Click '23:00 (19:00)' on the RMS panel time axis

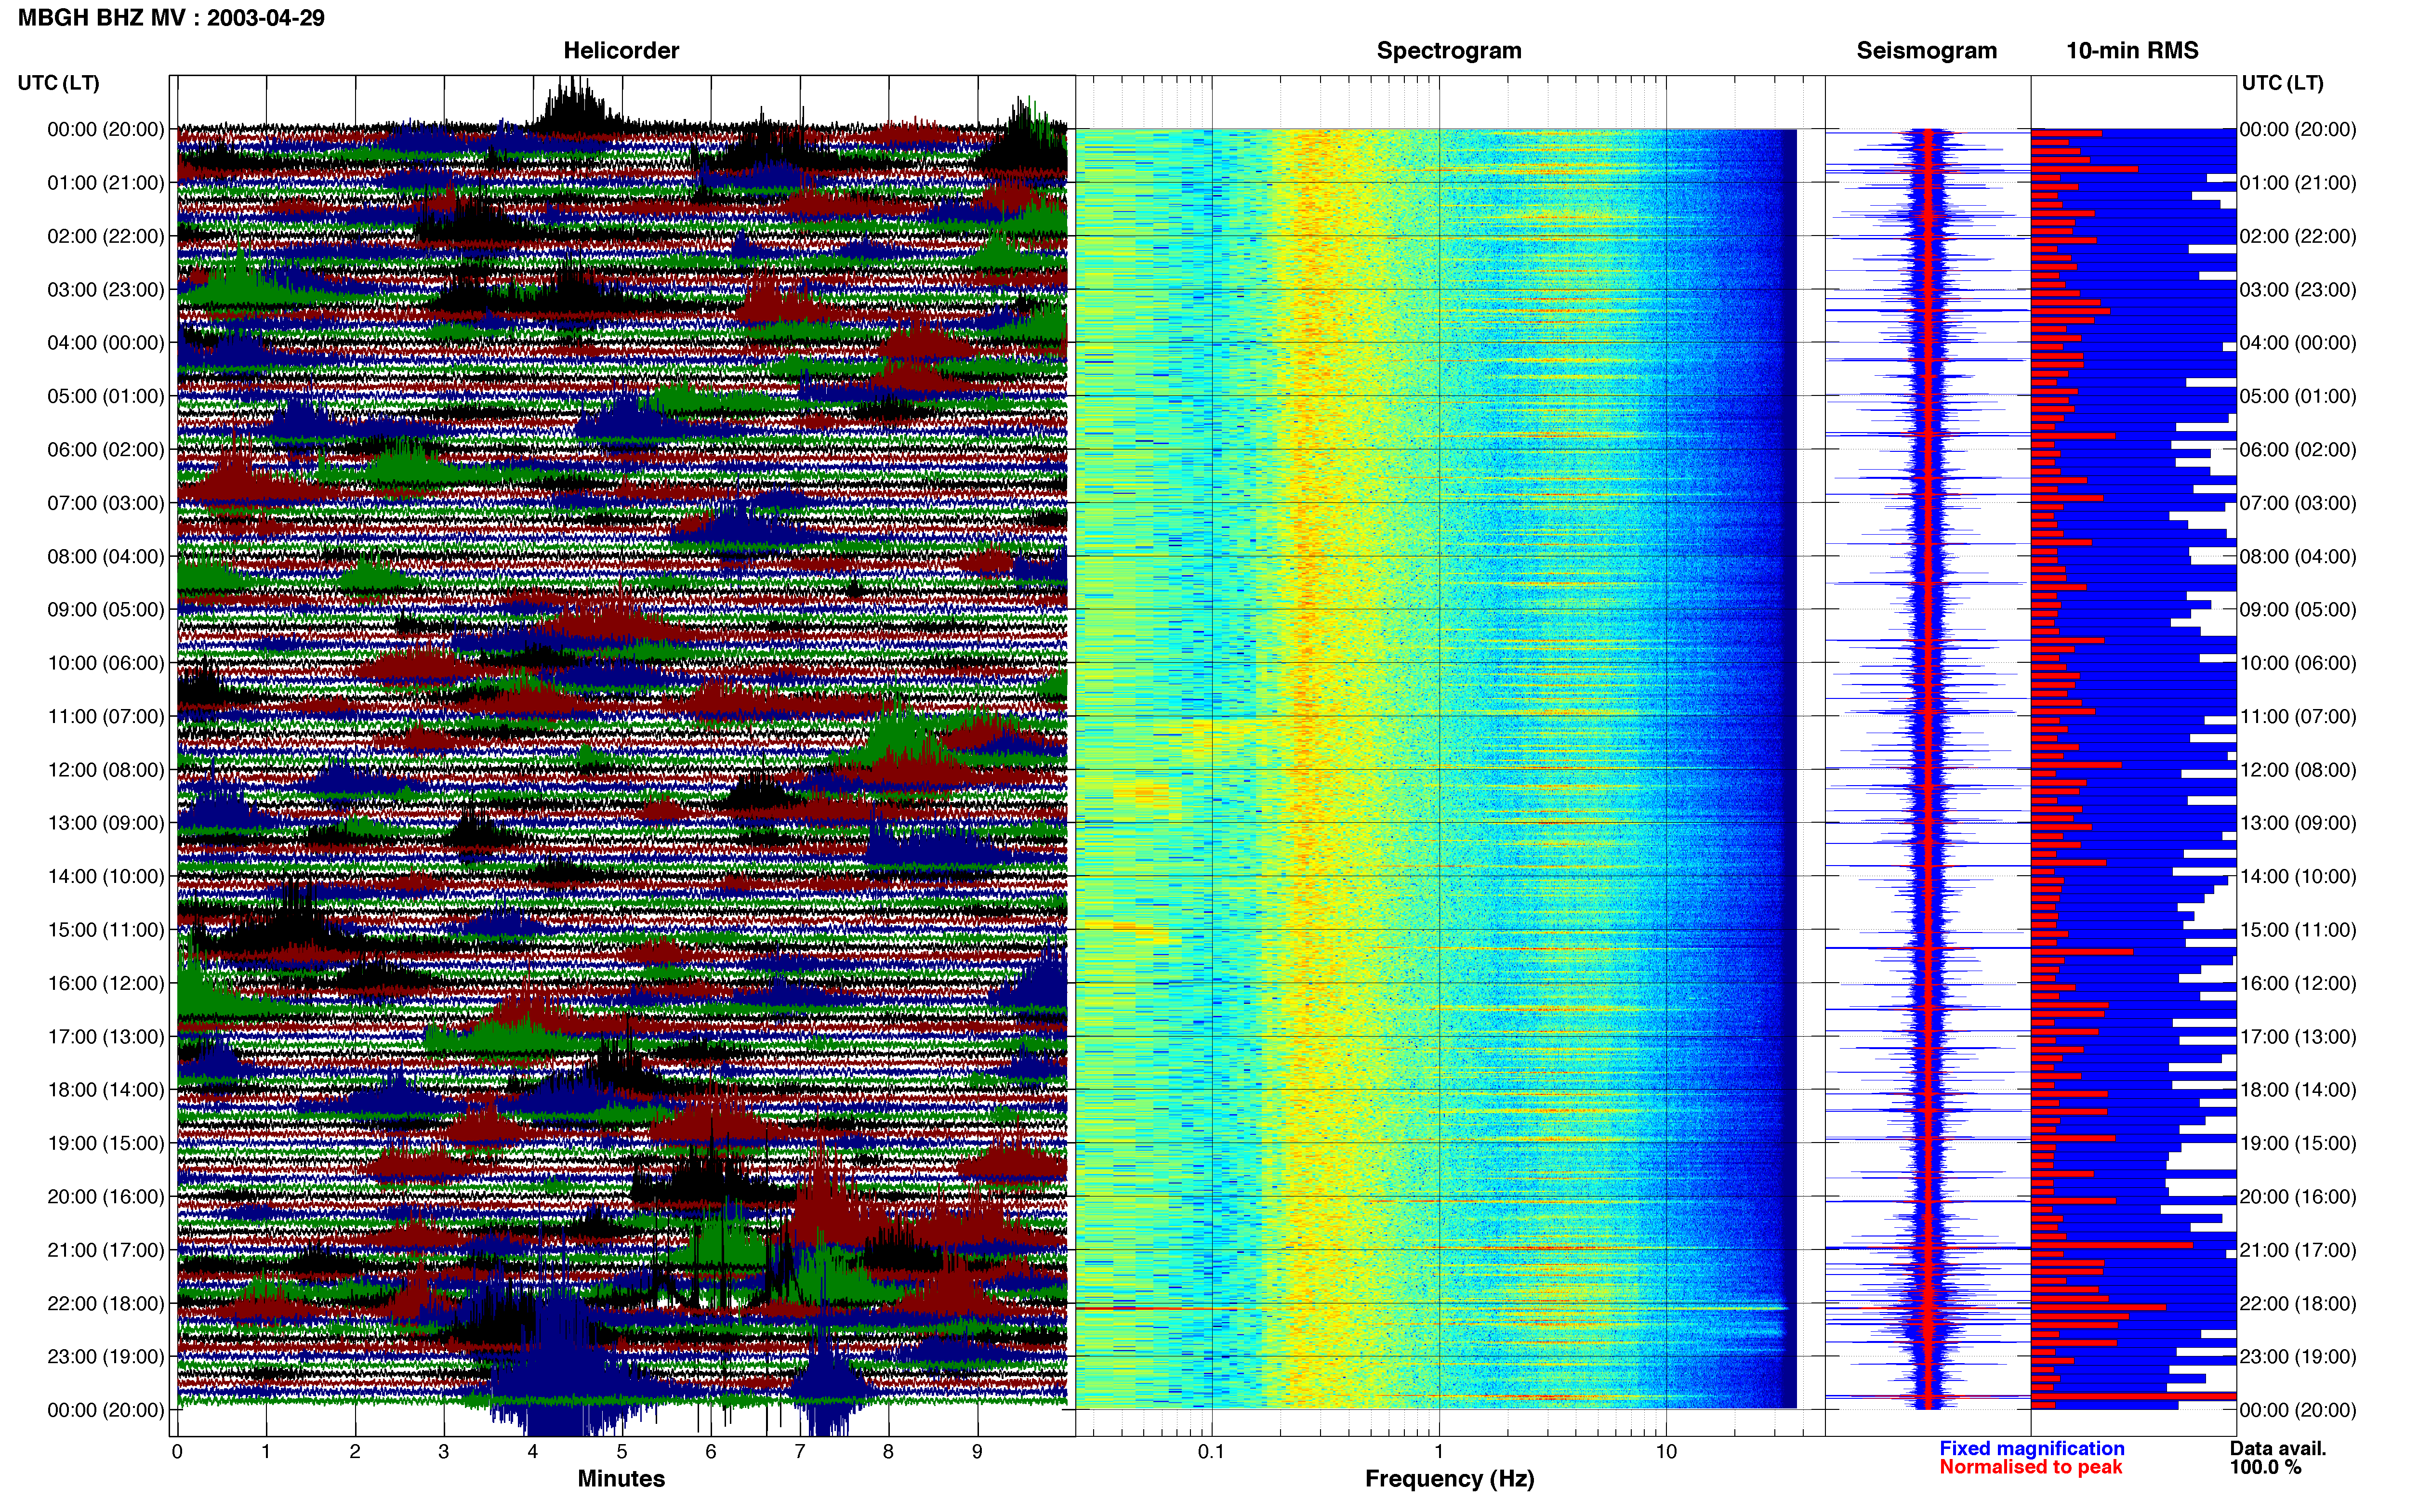point(2298,1357)
